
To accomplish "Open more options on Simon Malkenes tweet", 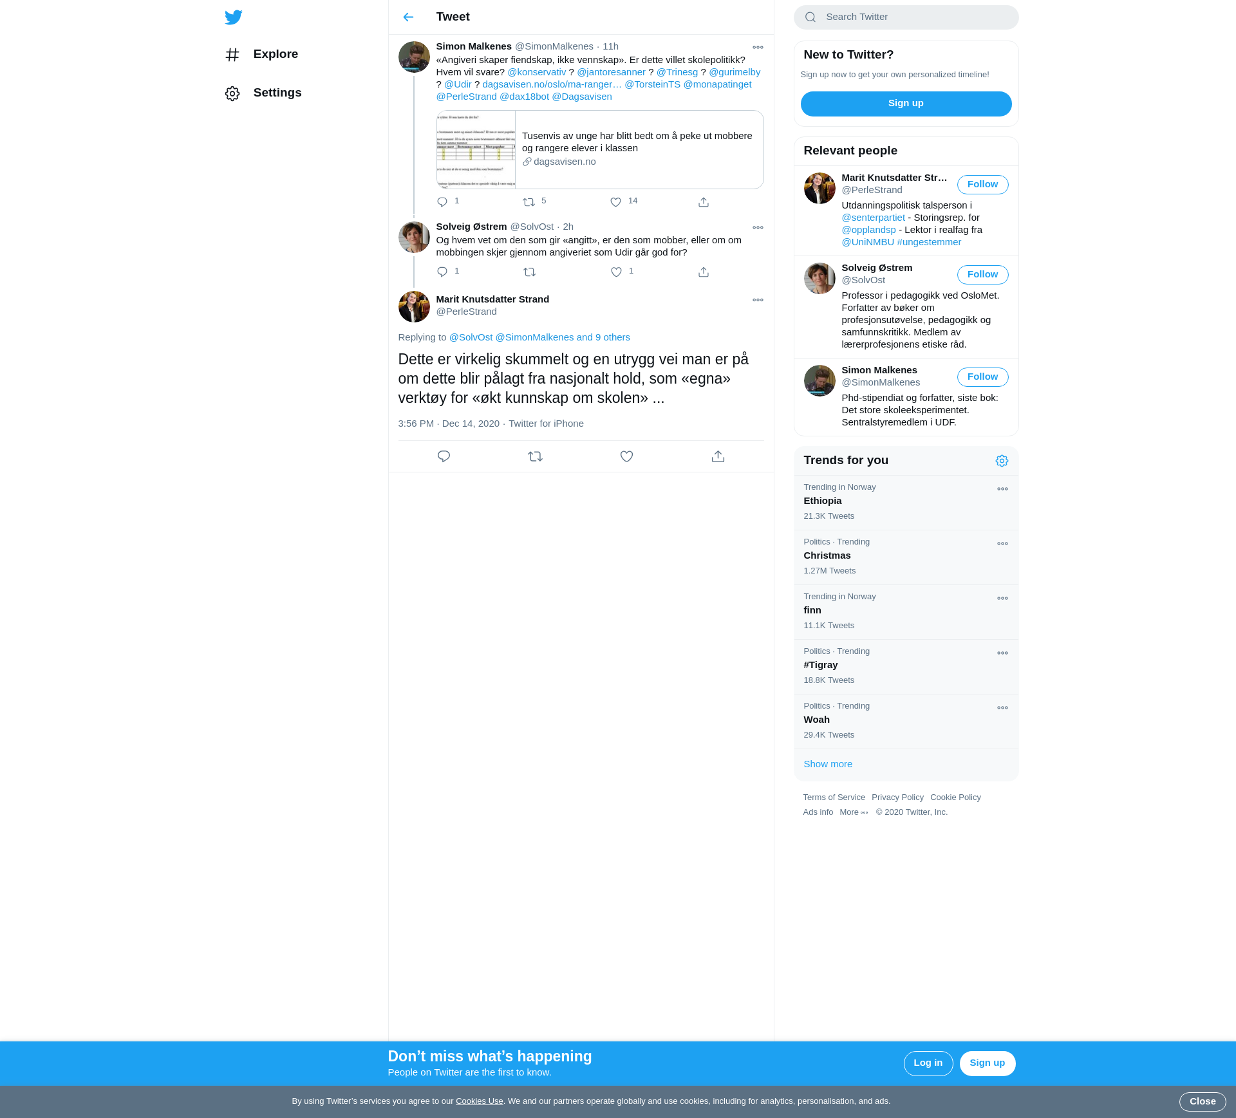I will tap(758, 48).
